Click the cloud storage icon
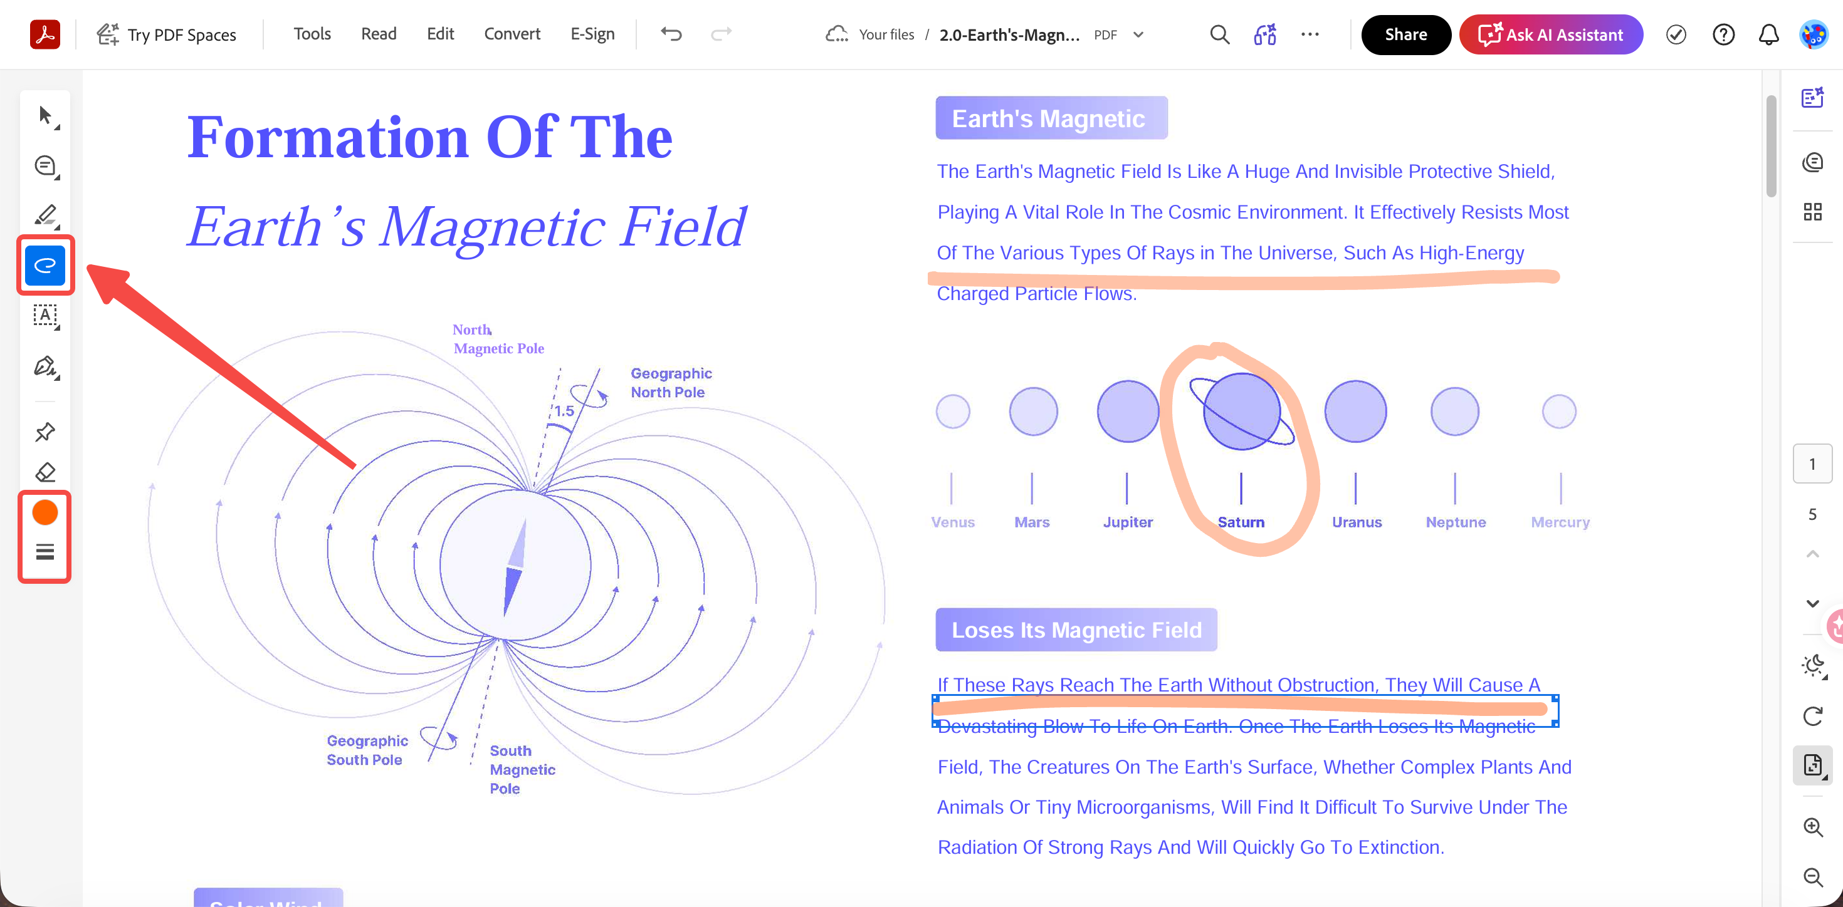Screen dimensions: 1843x907 836,34
